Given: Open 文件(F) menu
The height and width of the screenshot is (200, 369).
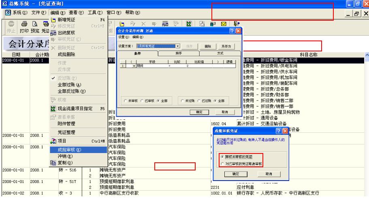Looking at the screenshot, I should (39, 13).
